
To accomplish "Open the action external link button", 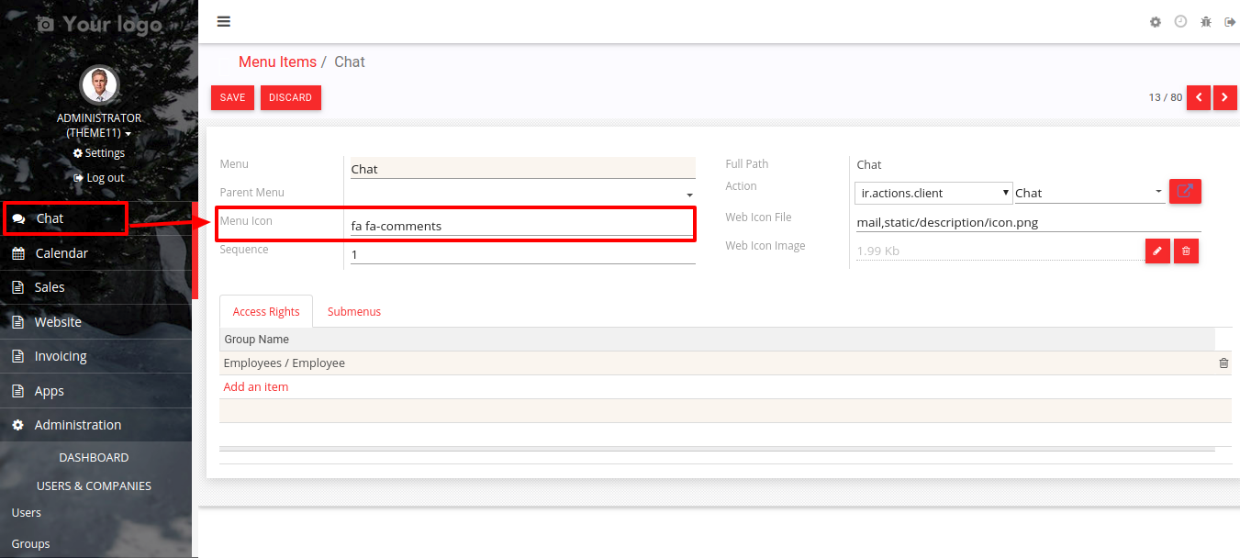I will tap(1185, 192).
